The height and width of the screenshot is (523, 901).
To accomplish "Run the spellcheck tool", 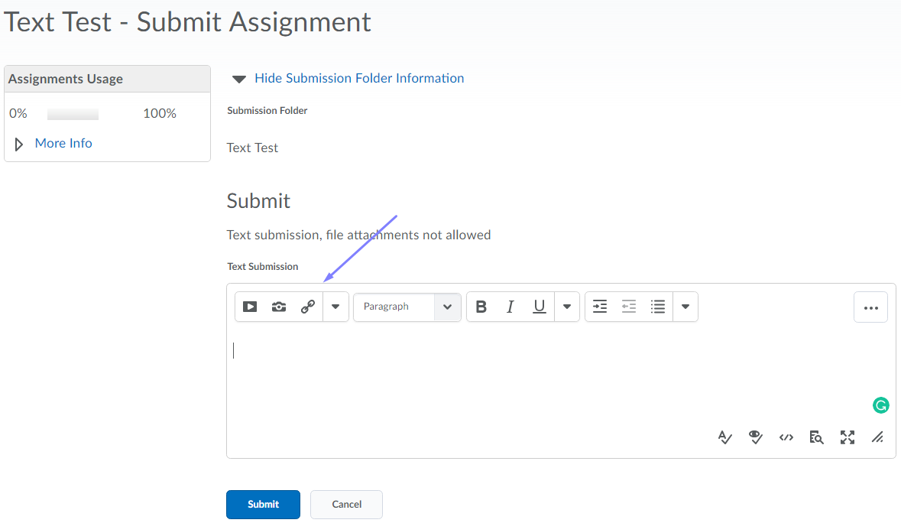I will [x=725, y=437].
